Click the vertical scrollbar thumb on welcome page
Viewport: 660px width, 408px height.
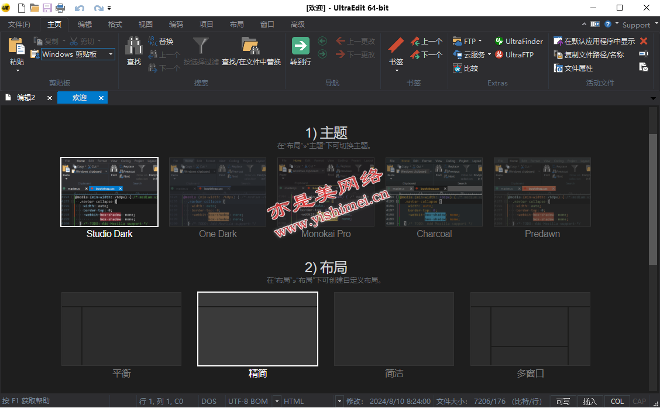click(653, 199)
